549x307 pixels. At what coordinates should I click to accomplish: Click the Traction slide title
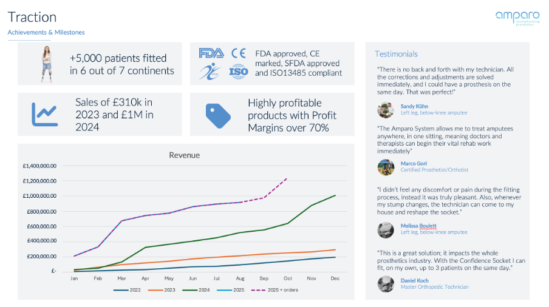tap(32, 17)
